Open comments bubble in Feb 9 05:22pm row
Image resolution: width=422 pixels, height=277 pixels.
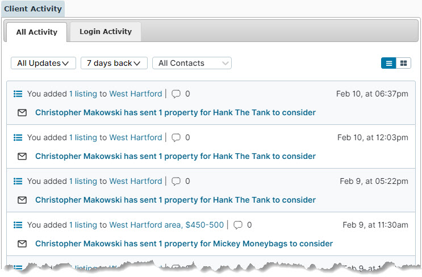tap(176, 181)
